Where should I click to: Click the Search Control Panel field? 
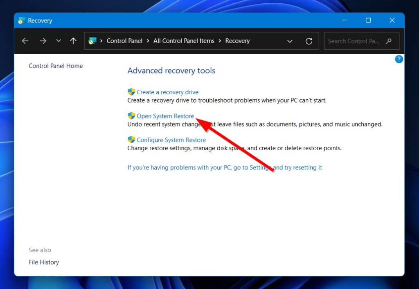click(x=354, y=41)
